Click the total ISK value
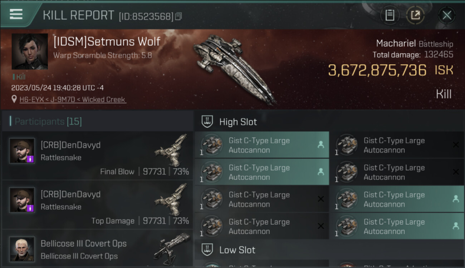465x268 pixels. click(377, 70)
